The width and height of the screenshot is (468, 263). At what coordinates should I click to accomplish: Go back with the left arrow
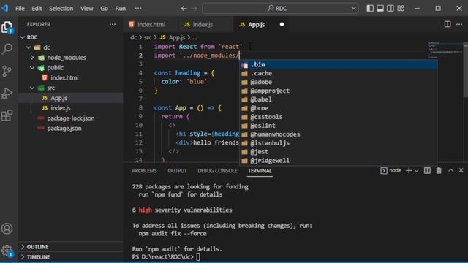coord(184,9)
